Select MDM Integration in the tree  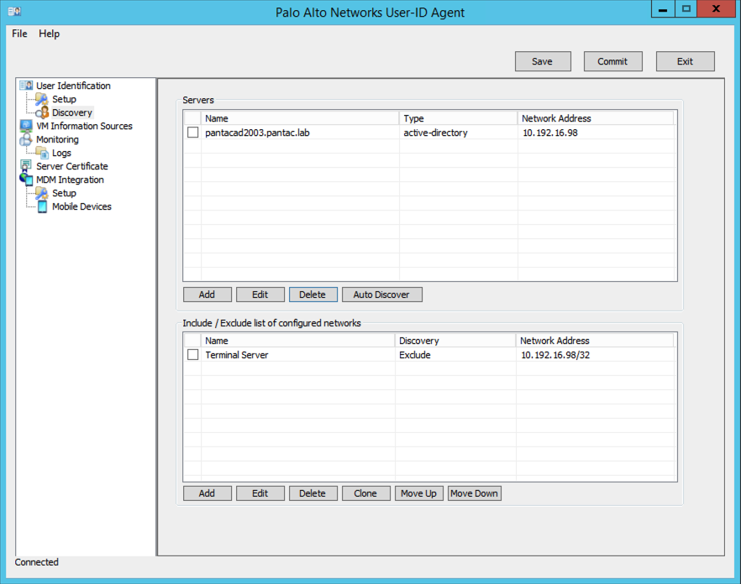pyautogui.click(x=68, y=179)
